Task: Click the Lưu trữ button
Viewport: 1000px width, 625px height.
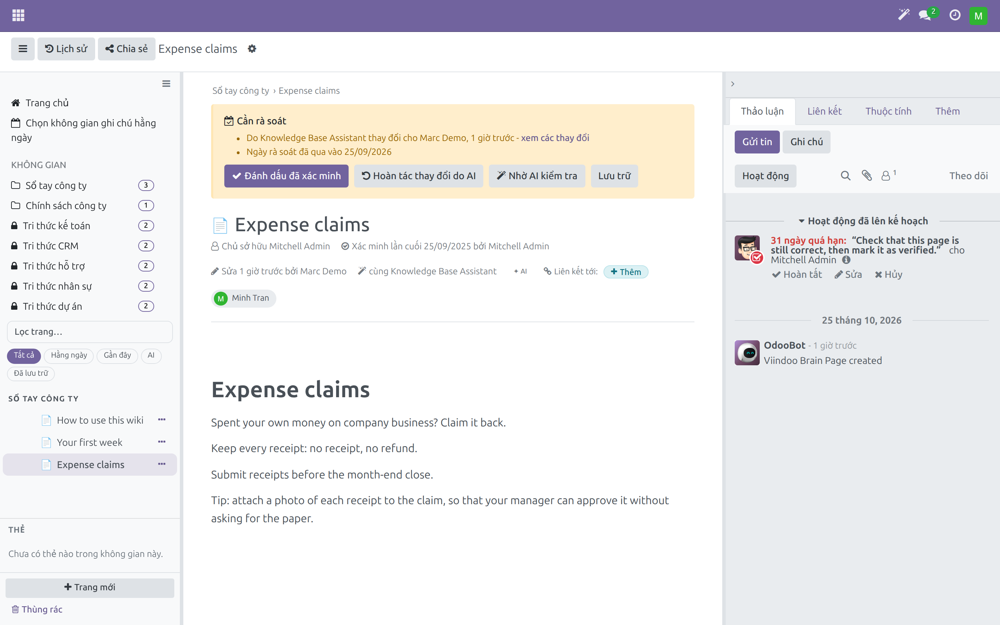Action: [615, 176]
